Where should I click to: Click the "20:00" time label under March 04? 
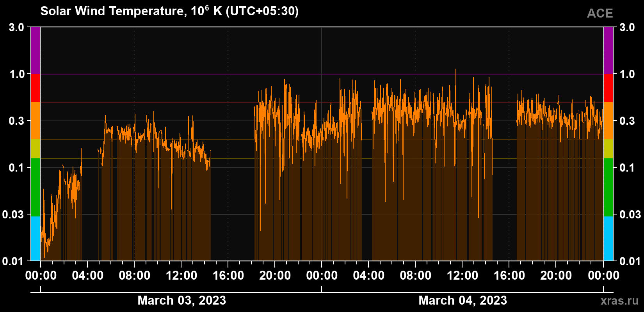pos(556,276)
